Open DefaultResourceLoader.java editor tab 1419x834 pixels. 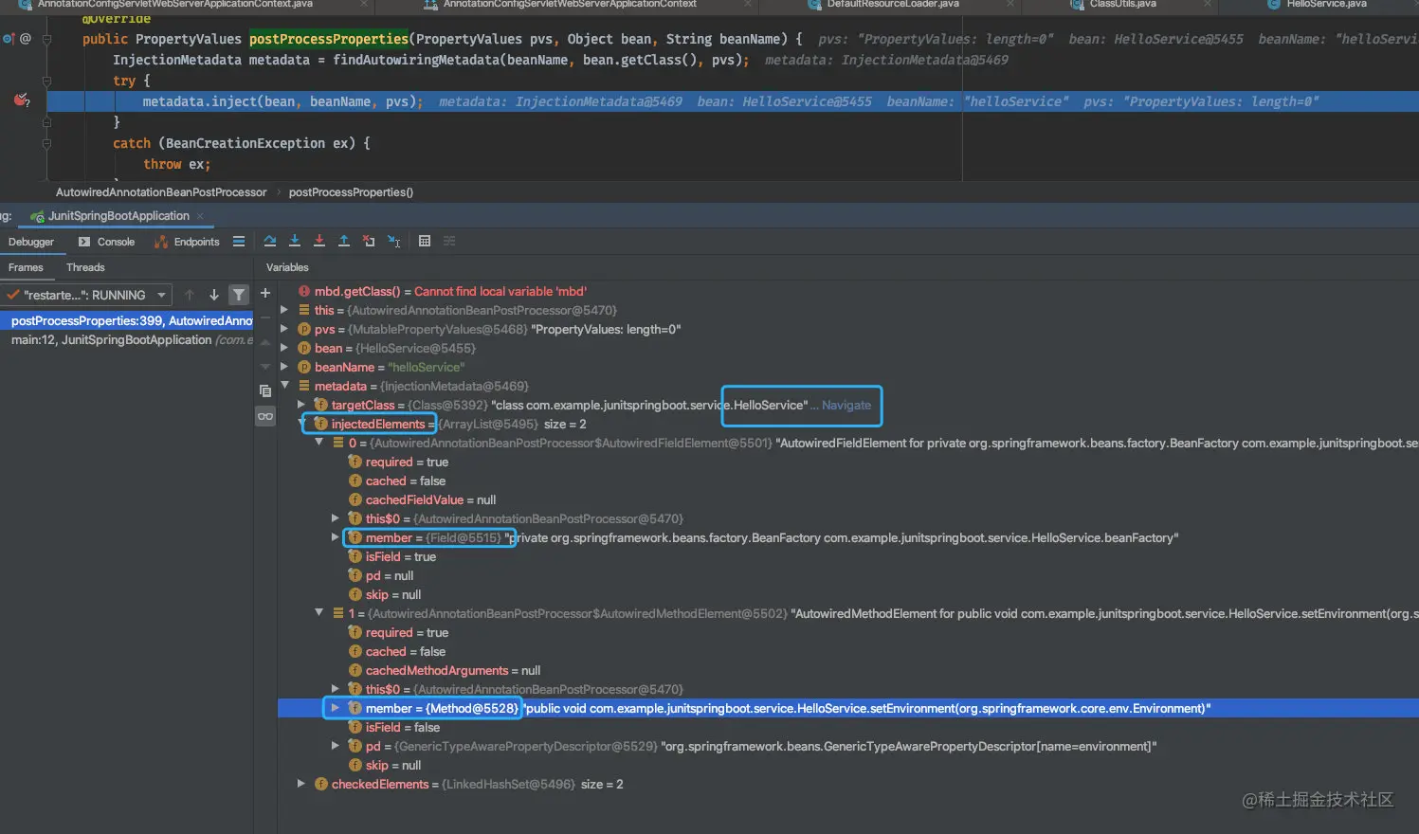(x=893, y=5)
